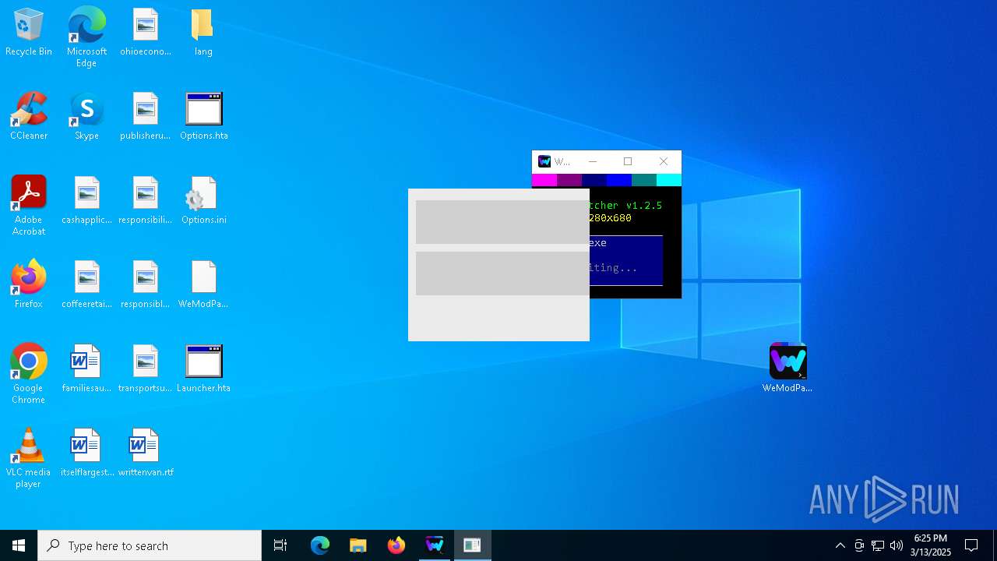997x561 pixels.
Task: Pick the magenta color block in WeMod window
Action: (544, 180)
